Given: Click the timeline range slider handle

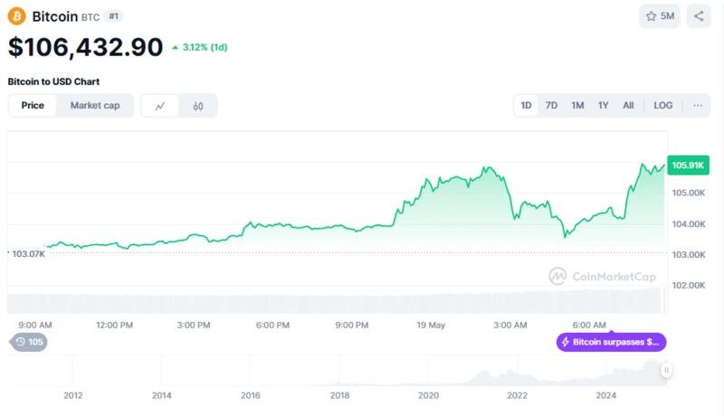Looking at the screenshot, I should click(667, 370).
